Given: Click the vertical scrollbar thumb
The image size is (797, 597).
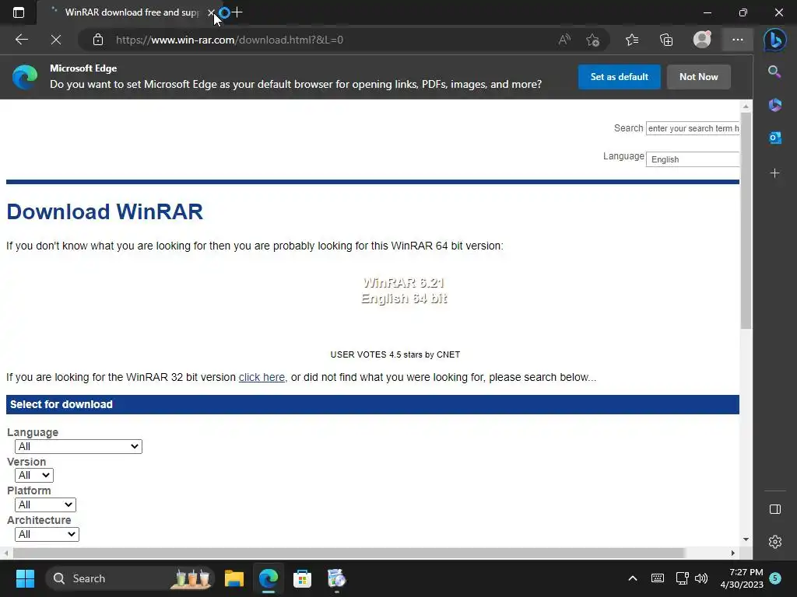Looking at the screenshot, I should pyautogui.click(x=746, y=220).
